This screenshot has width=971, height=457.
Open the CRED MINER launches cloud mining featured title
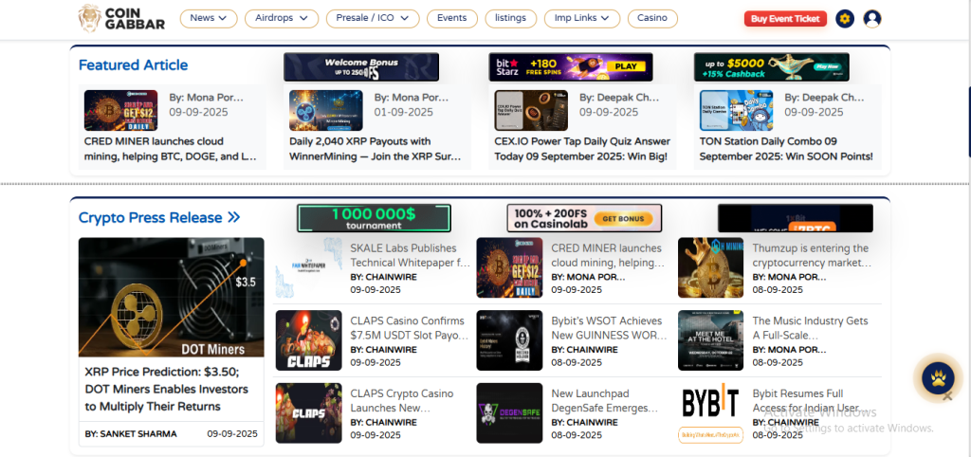coord(171,149)
